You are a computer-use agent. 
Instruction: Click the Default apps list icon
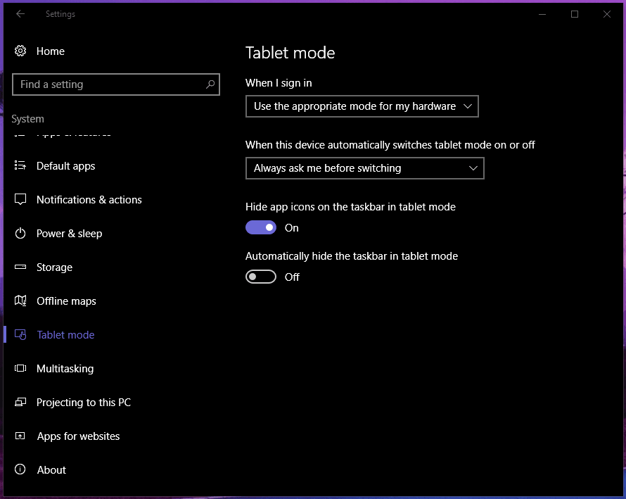(x=20, y=166)
